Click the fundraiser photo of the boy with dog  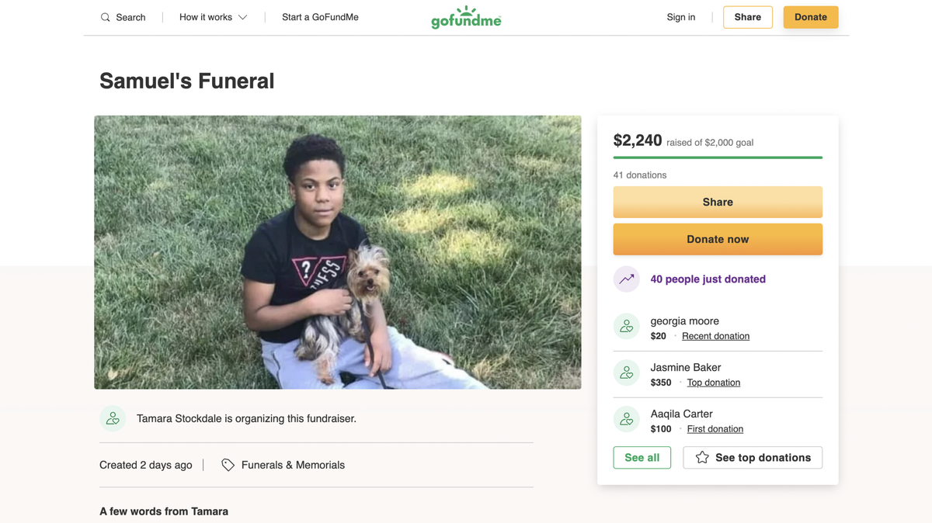point(338,252)
